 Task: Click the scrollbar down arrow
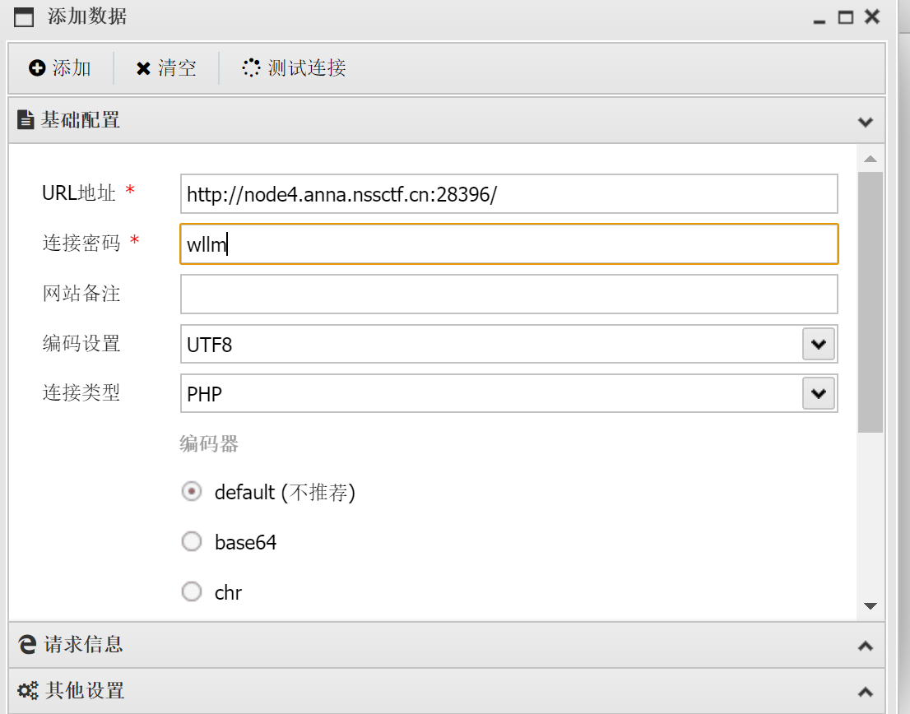(870, 606)
